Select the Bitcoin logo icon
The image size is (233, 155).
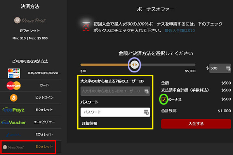tap(14, 98)
